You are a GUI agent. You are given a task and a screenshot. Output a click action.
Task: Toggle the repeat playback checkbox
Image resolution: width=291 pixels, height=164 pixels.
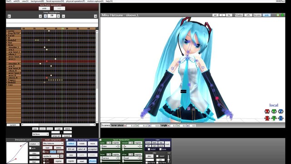point(157,156)
